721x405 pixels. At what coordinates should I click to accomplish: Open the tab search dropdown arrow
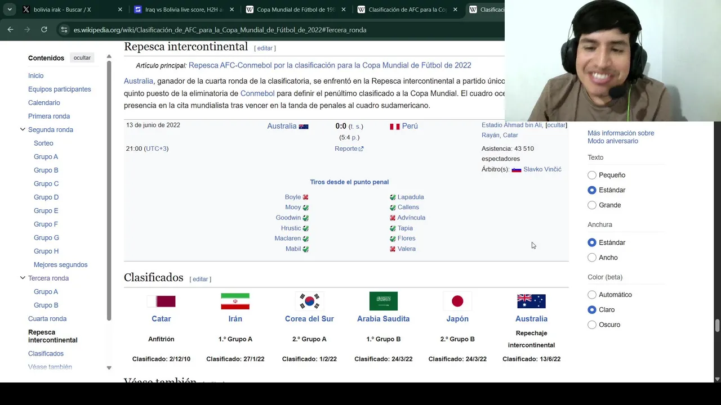10,10
